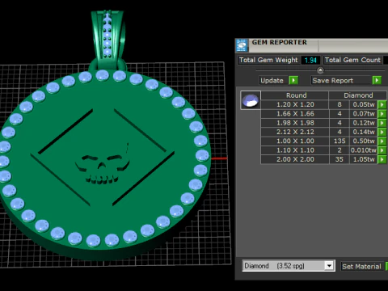Viewport: 388px width, 291px height.
Task: Click green arrow on 1.10 X 1.10 row
Action: pyautogui.click(x=382, y=150)
